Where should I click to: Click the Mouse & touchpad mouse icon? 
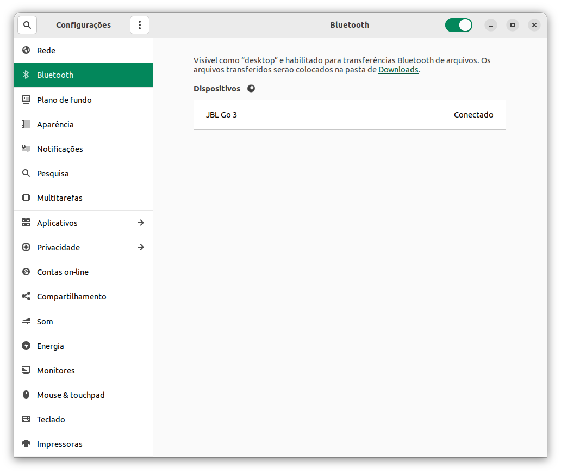click(x=26, y=395)
